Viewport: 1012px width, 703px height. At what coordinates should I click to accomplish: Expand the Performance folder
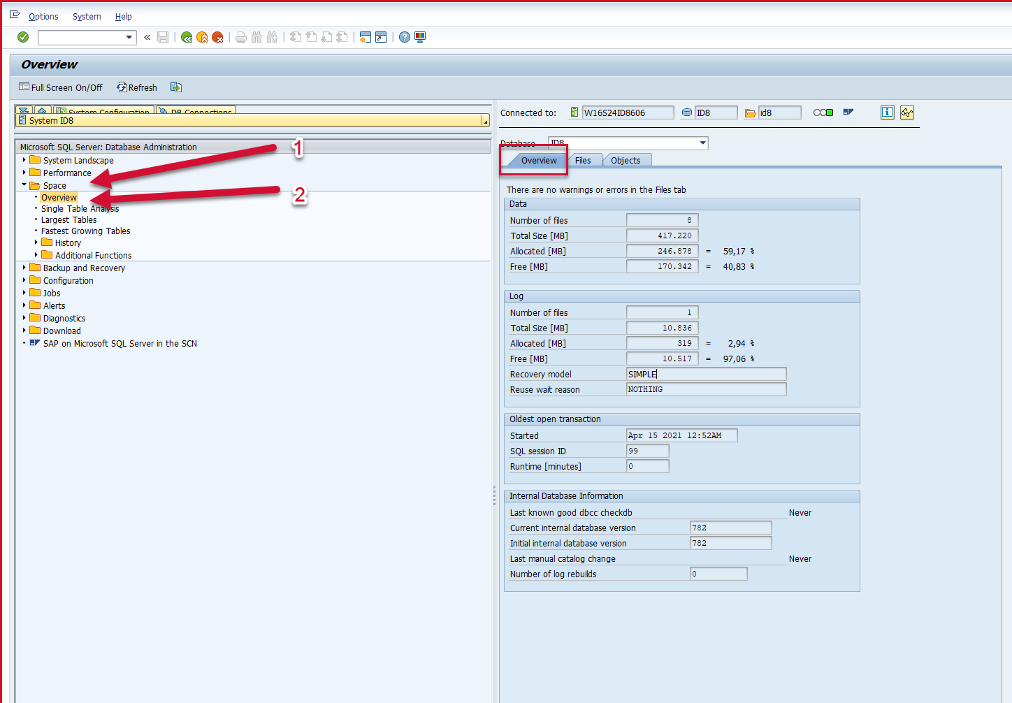(x=24, y=173)
